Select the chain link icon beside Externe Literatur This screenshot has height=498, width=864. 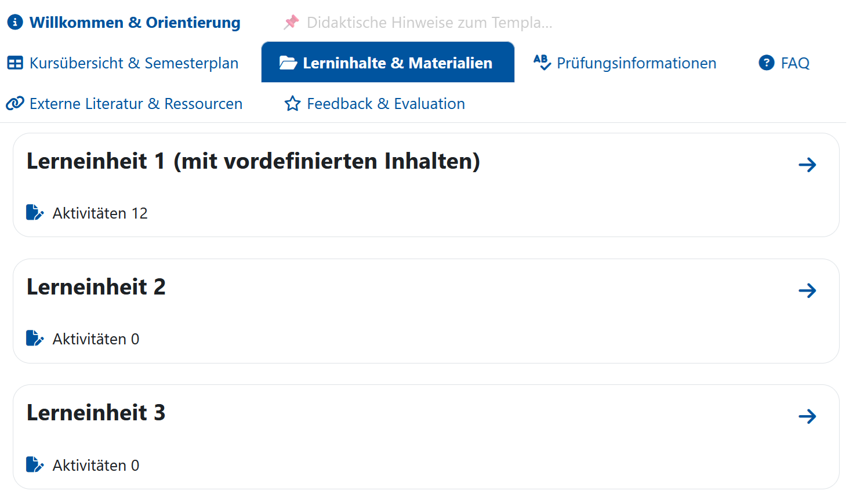click(14, 103)
